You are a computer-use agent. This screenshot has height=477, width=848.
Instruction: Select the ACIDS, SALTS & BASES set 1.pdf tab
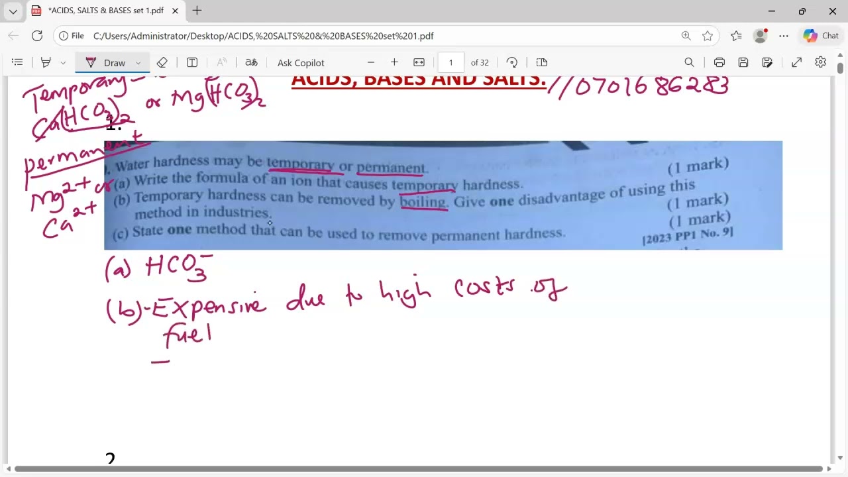106,11
